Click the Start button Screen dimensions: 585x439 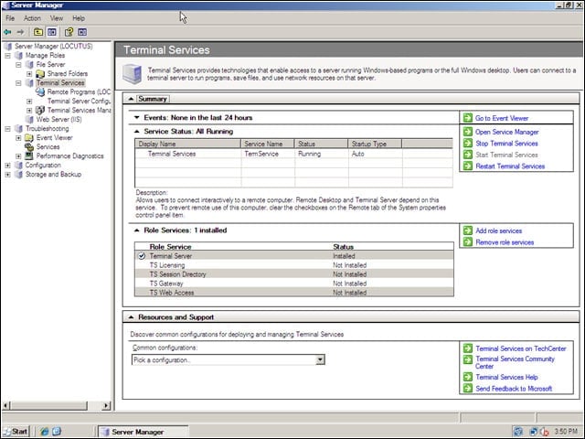[x=16, y=432]
